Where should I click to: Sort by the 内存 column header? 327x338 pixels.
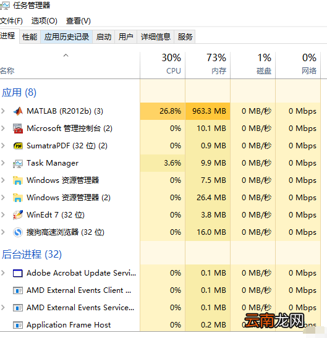(x=208, y=65)
